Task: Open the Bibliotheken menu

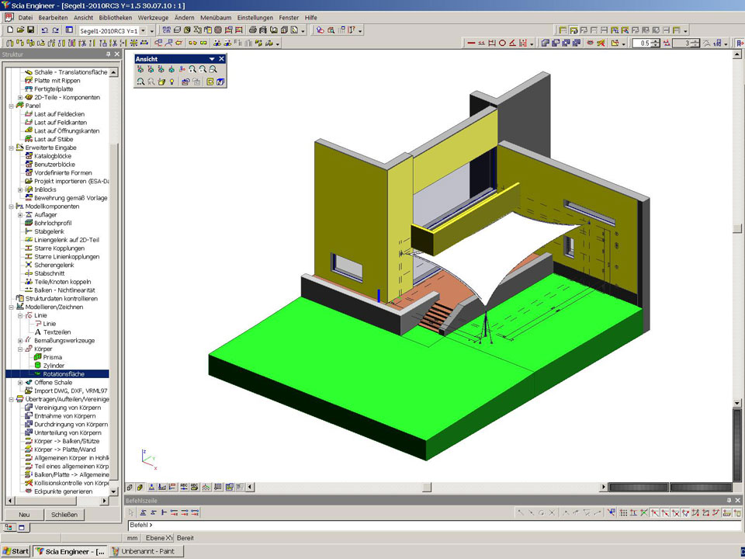Action: tap(115, 17)
